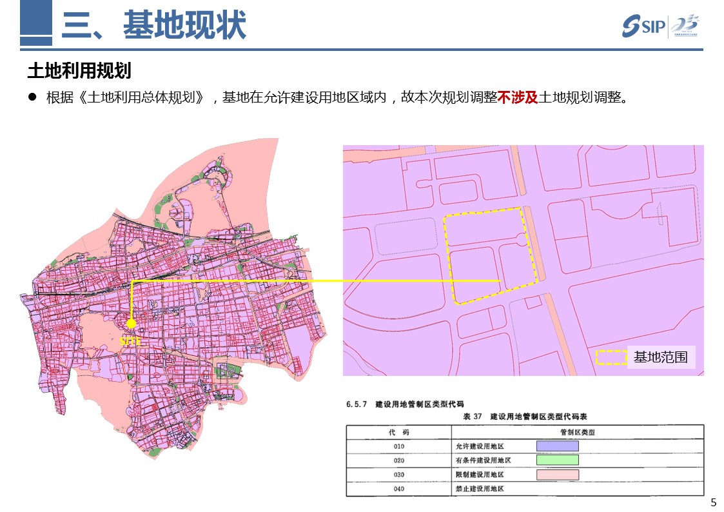The image size is (724, 512).
Task: Click the dashed yellow rectangle legend symbol
Action: [x=611, y=357]
